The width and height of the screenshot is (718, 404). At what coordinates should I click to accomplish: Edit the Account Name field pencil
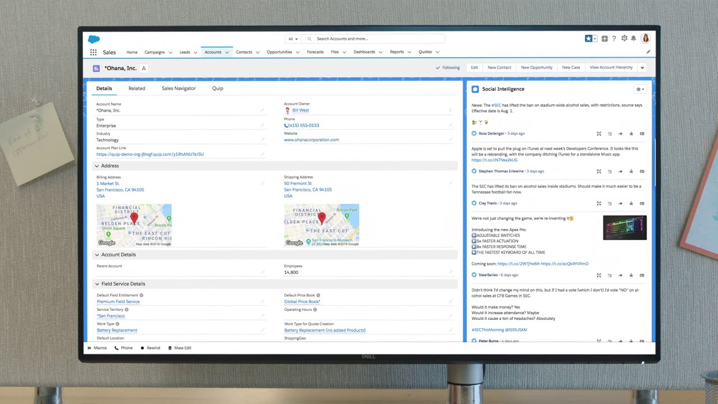[263, 110]
